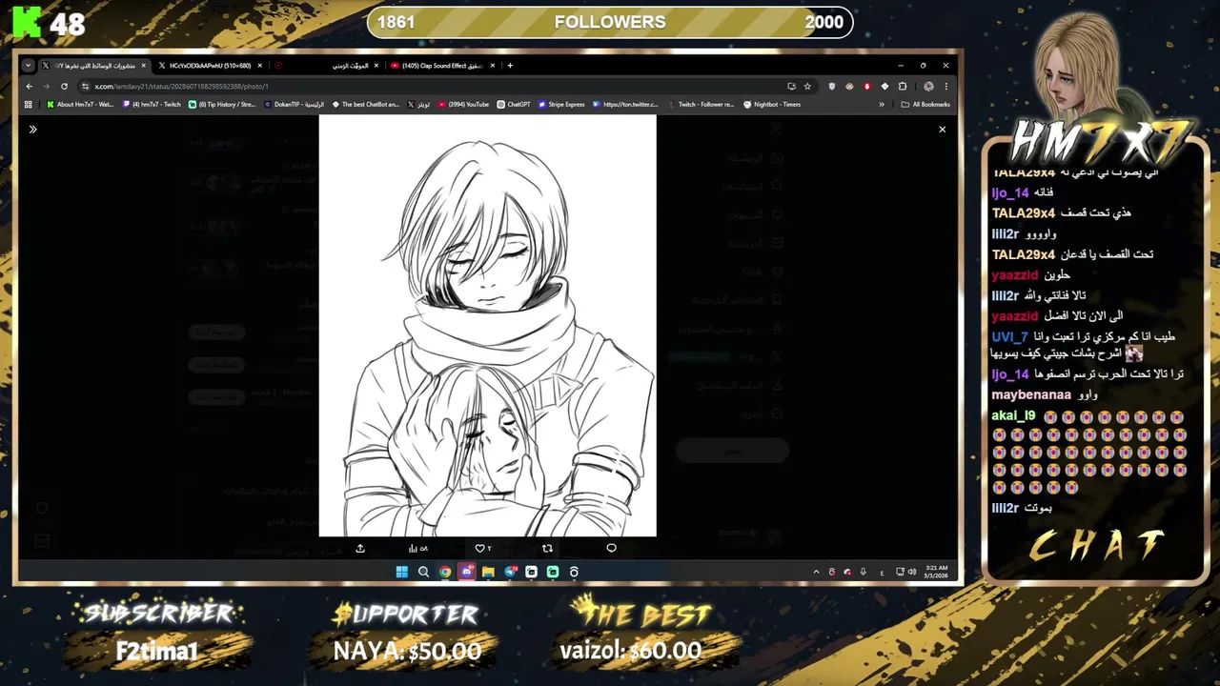Image resolution: width=1220 pixels, height=686 pixels.
Task: Open Telegram from the taskbar
Action: [x=510, y=572]
